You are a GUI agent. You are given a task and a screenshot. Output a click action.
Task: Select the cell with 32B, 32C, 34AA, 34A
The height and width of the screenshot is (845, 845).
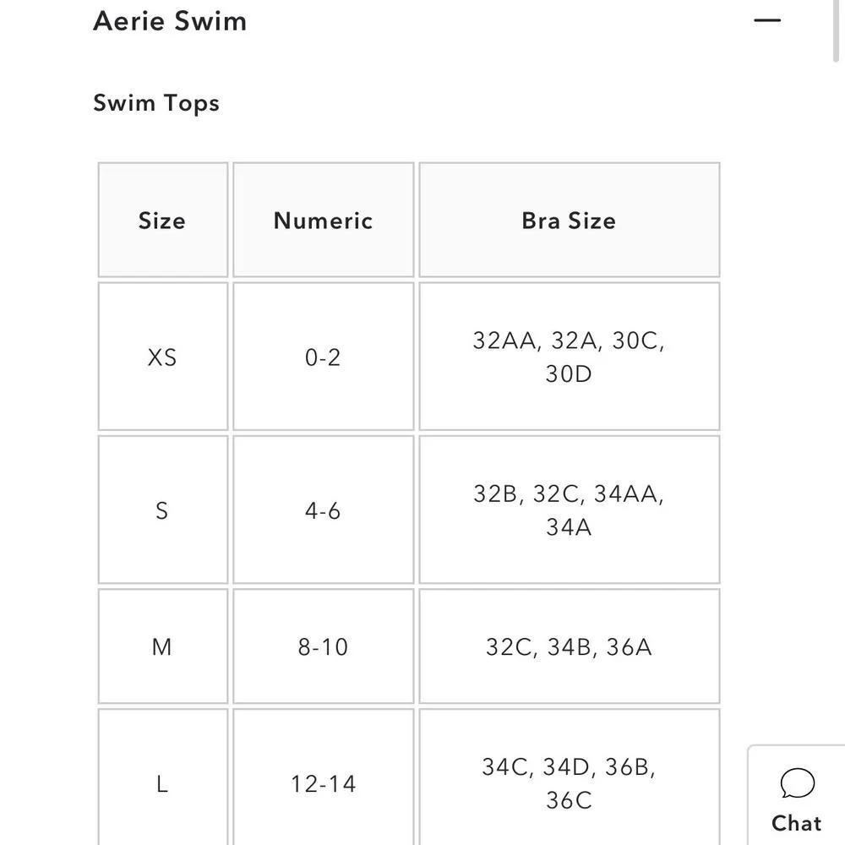(569, 510)
